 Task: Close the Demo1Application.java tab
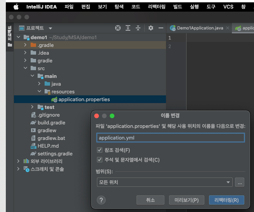coord(228,28)
